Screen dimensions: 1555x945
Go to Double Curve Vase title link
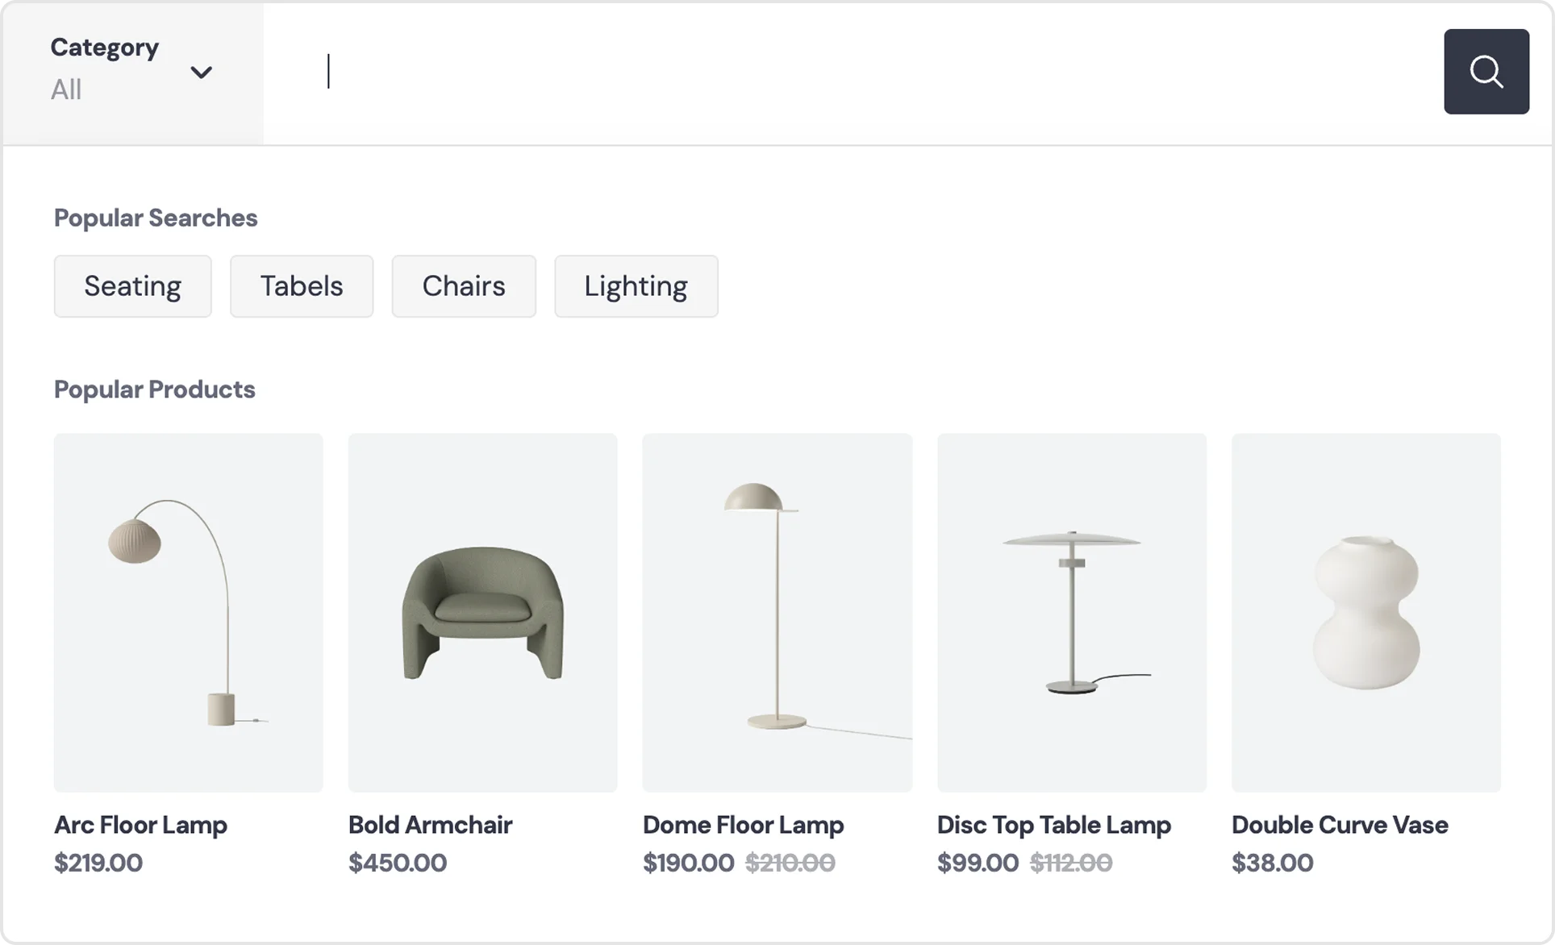click(1339, 825)
